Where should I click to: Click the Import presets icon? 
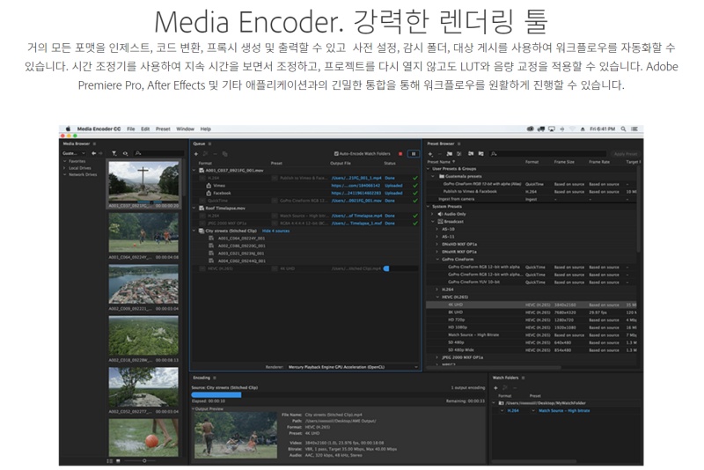pos(471,154)
